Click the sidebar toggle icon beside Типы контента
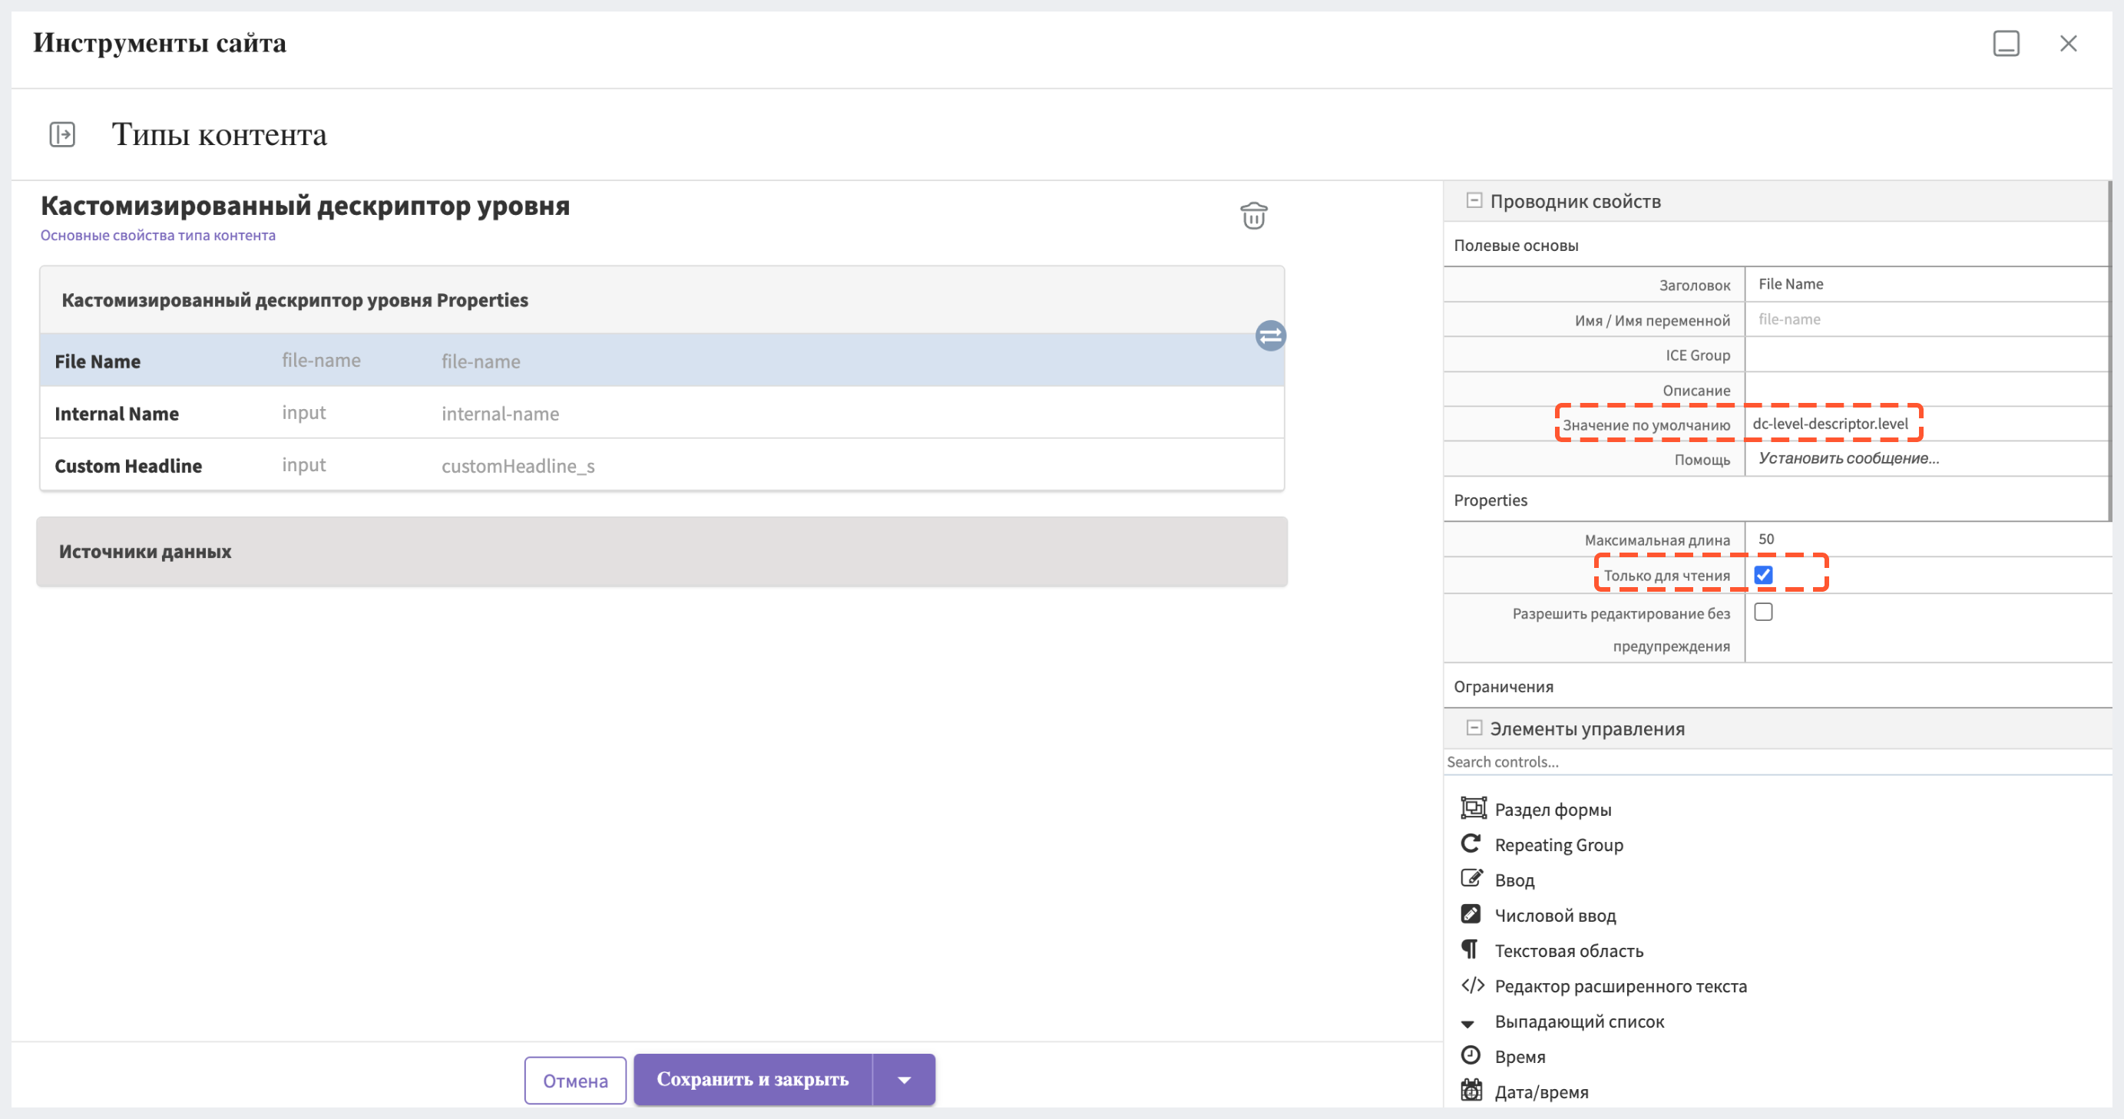This screenshot has width=2124, height=1119. 62,134
